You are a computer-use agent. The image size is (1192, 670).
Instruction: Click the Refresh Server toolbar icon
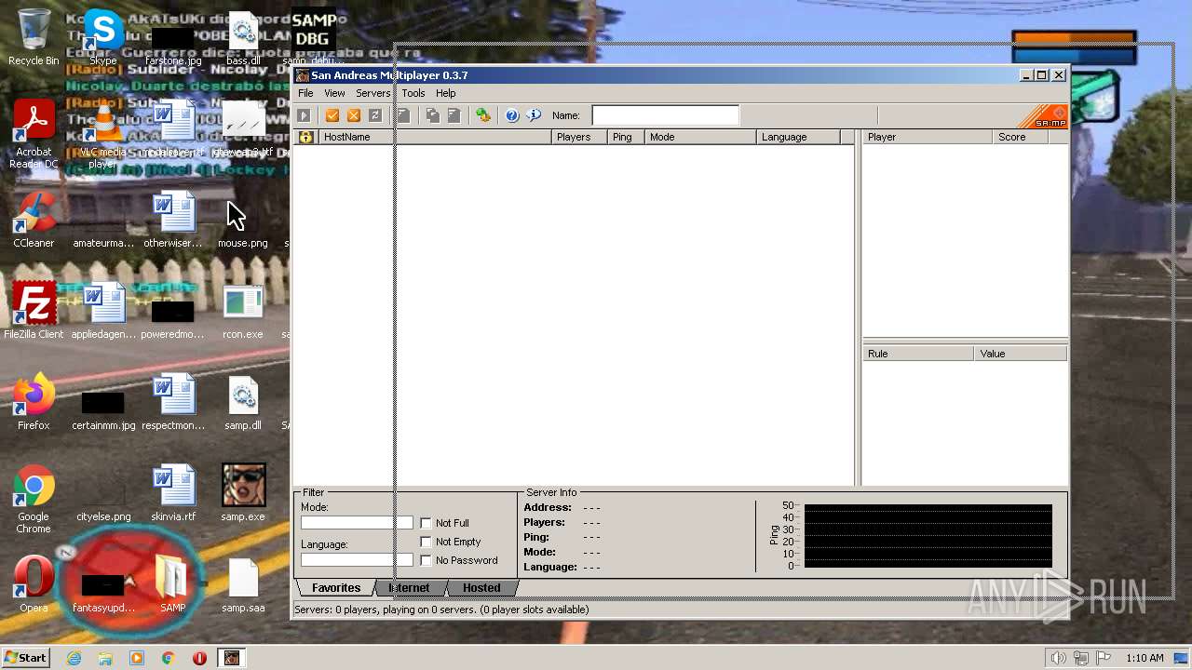point(375,115)
